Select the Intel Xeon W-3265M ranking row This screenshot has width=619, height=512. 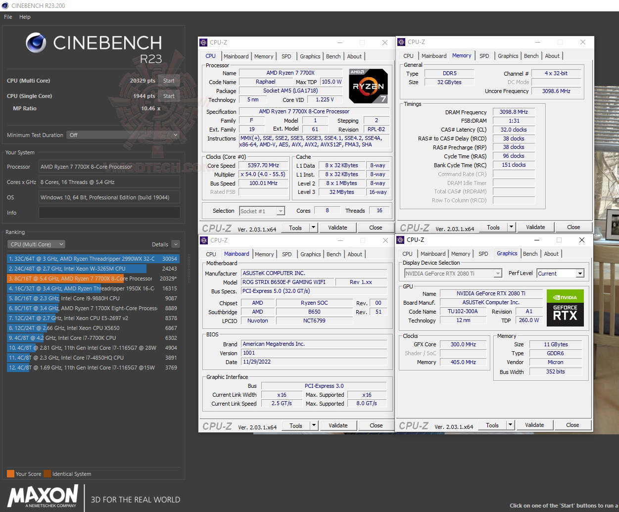93,269
